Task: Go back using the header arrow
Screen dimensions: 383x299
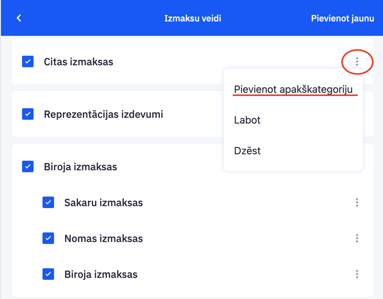Action: [19, 18]
